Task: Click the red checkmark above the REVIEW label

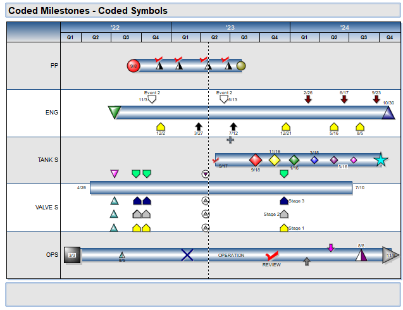Action: click(273, 256)
